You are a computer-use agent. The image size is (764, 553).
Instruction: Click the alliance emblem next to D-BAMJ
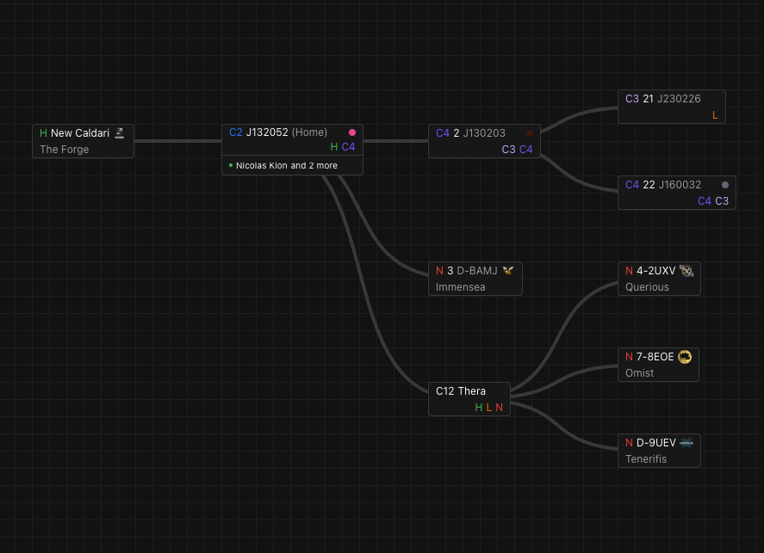(508, 270)
